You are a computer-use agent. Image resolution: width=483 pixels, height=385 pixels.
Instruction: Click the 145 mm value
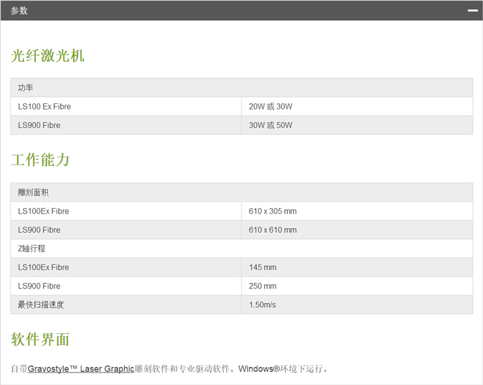[x=262, y=267]
